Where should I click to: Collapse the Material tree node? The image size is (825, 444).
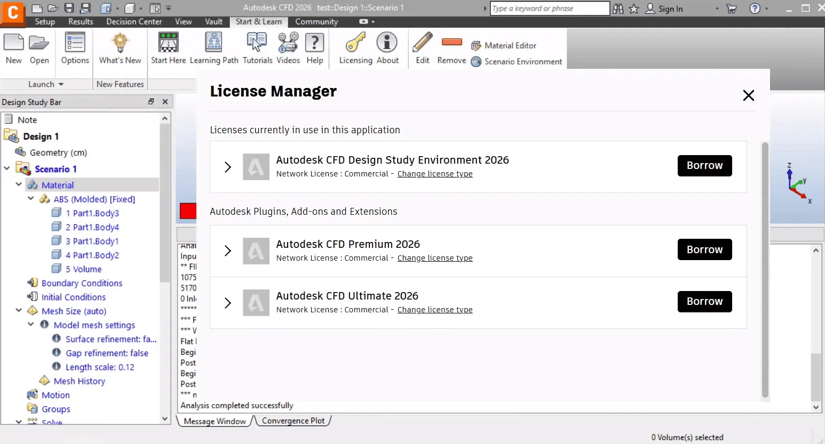[19, 184]
